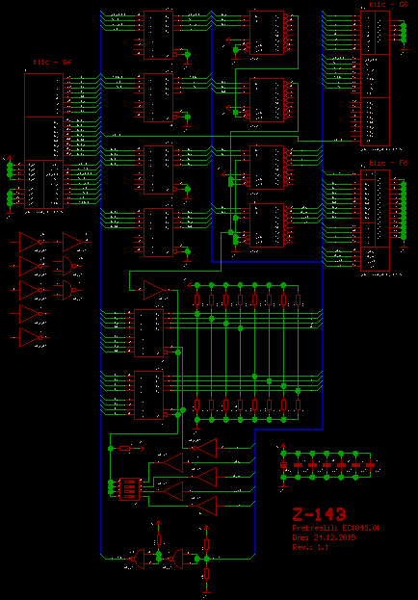Select the upper spare NAND gate symbol
This screenshot has height=600, width=418.
(x=69, y=266)
